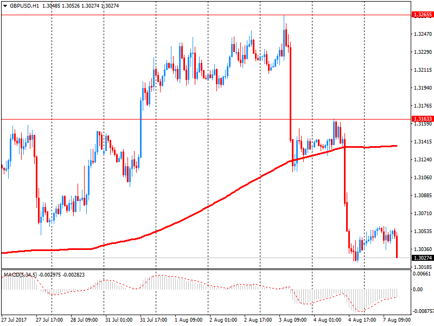This screenshot has width=434, height=326.
Task: Select the time axis label 27 Jul 17:00
Action: point(49,320)
